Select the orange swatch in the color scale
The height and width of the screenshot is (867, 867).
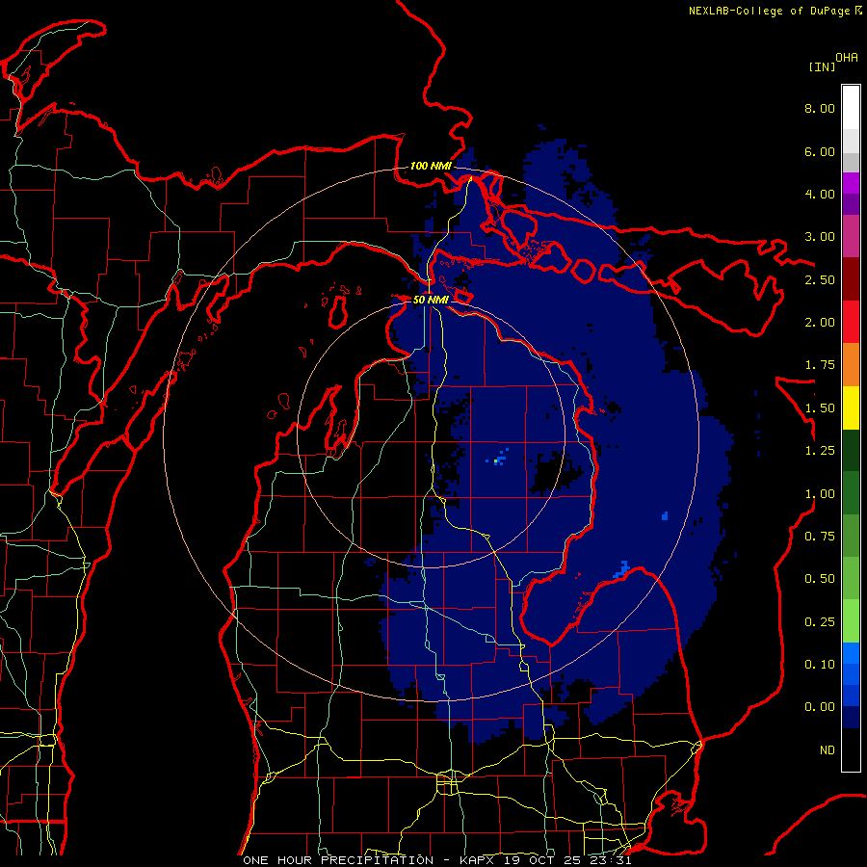[x=851, y=365]
